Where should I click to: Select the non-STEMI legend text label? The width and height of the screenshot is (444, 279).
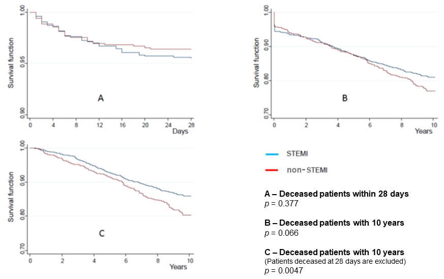pos(310,170)
